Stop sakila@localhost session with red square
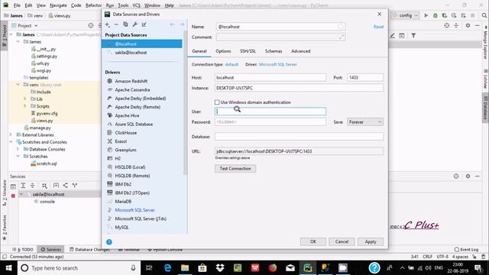This screenshot has height=275, width=489. [13, 196]
